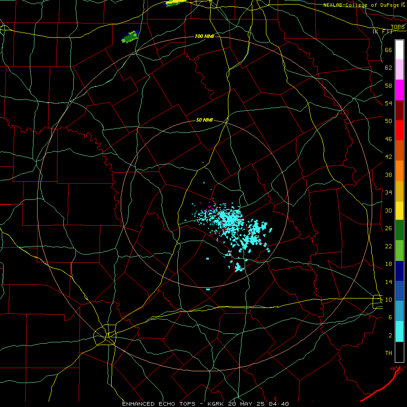Click the "6" legend value
The width and height of the screenshot is (407, 407).
tap(390, 317)
